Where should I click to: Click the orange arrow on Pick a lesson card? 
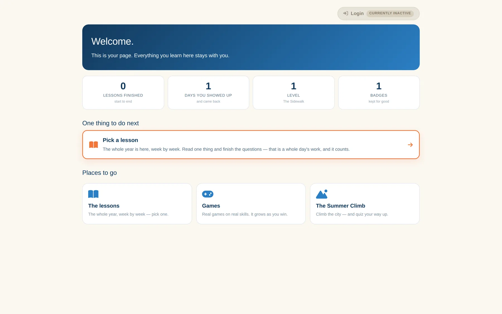pyautogui.click(x=410, y=145)
